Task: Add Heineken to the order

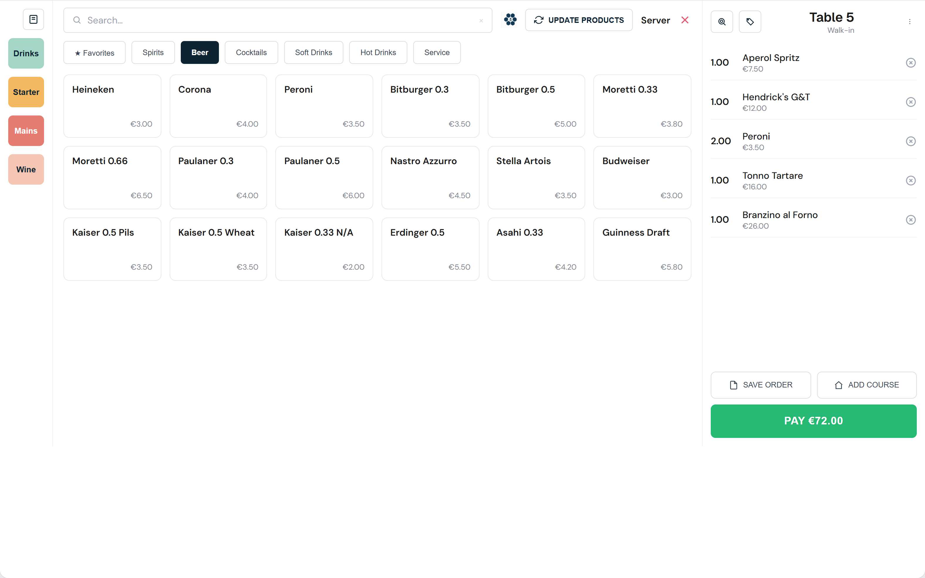Action: 112,106
